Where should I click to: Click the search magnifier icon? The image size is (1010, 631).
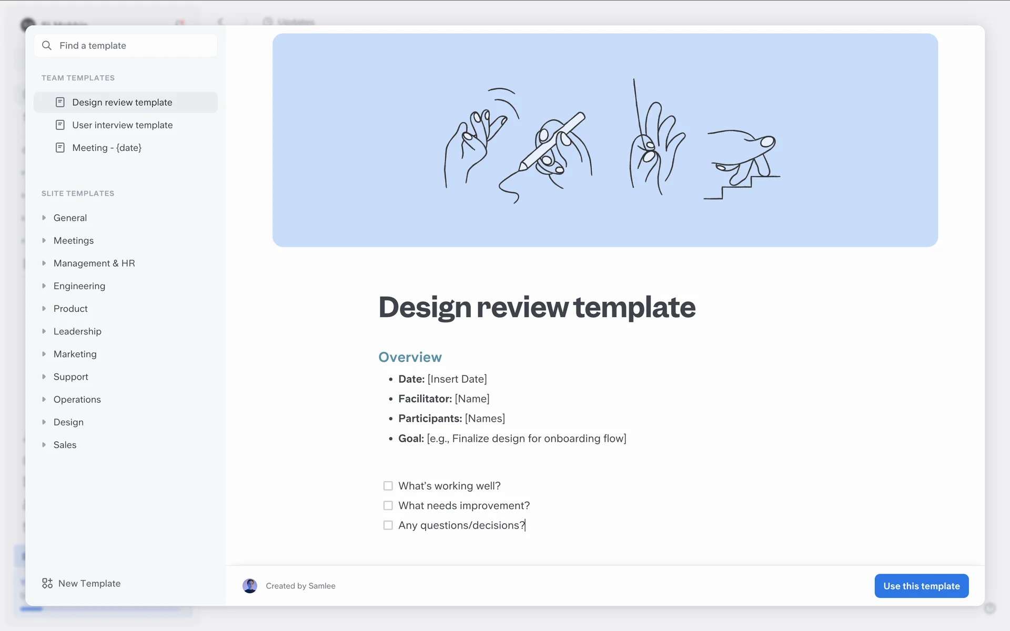coord(47,46)
